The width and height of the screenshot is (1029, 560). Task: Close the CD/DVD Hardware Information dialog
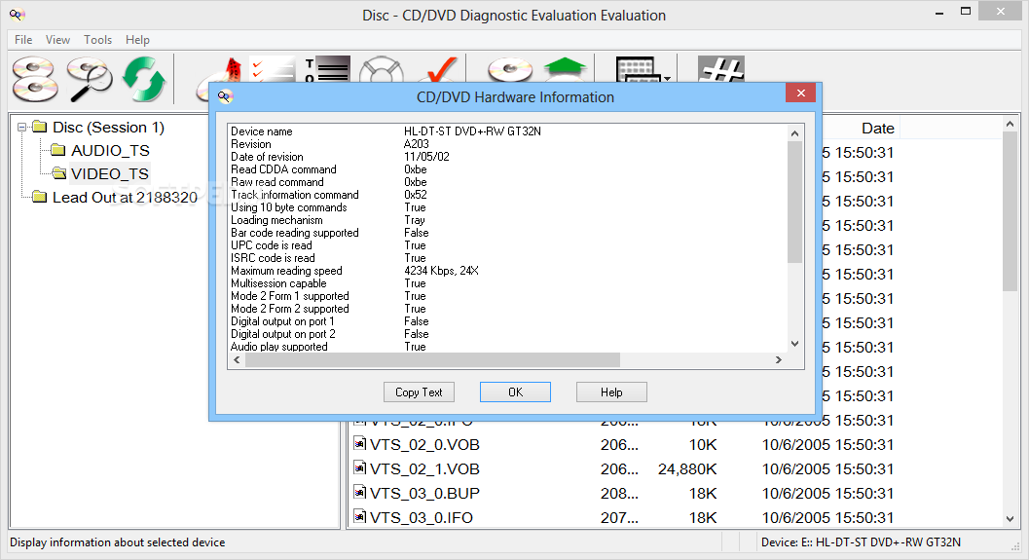[x=800, y=93]
